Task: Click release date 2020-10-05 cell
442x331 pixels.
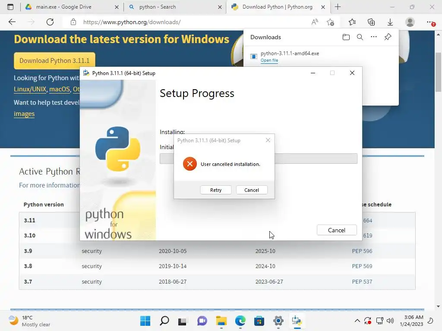Action: tap(173, 251)
